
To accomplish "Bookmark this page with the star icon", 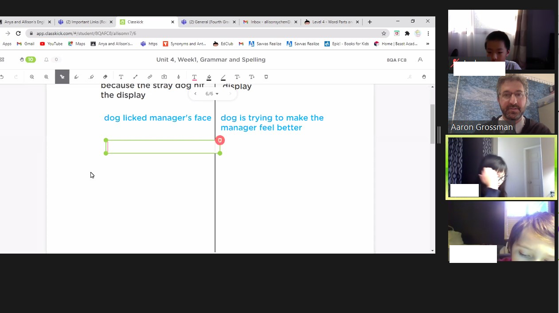I will coord(384,33).
